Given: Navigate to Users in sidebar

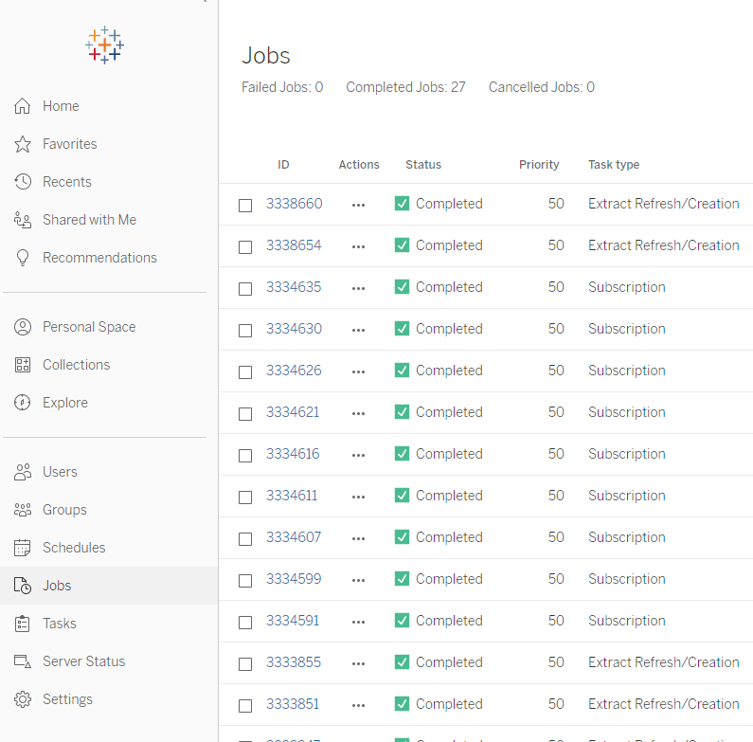Looking at the screenshot, I should click(60, 472).
